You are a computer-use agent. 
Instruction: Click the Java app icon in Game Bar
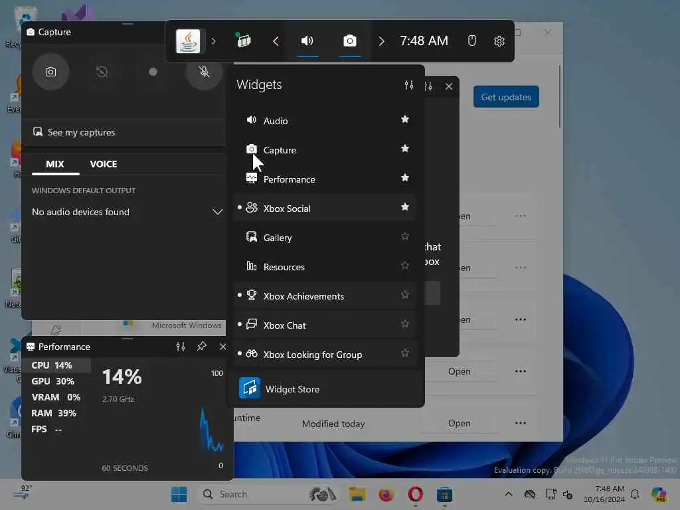click(188, 41)
